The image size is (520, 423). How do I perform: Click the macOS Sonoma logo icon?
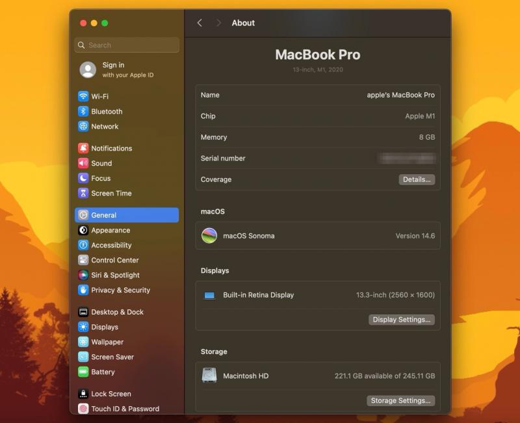tap(209, 236)
